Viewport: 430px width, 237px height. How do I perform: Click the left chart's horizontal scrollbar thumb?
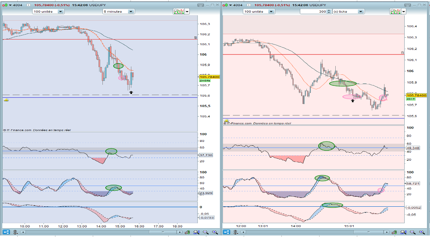(x=162, y=232)
